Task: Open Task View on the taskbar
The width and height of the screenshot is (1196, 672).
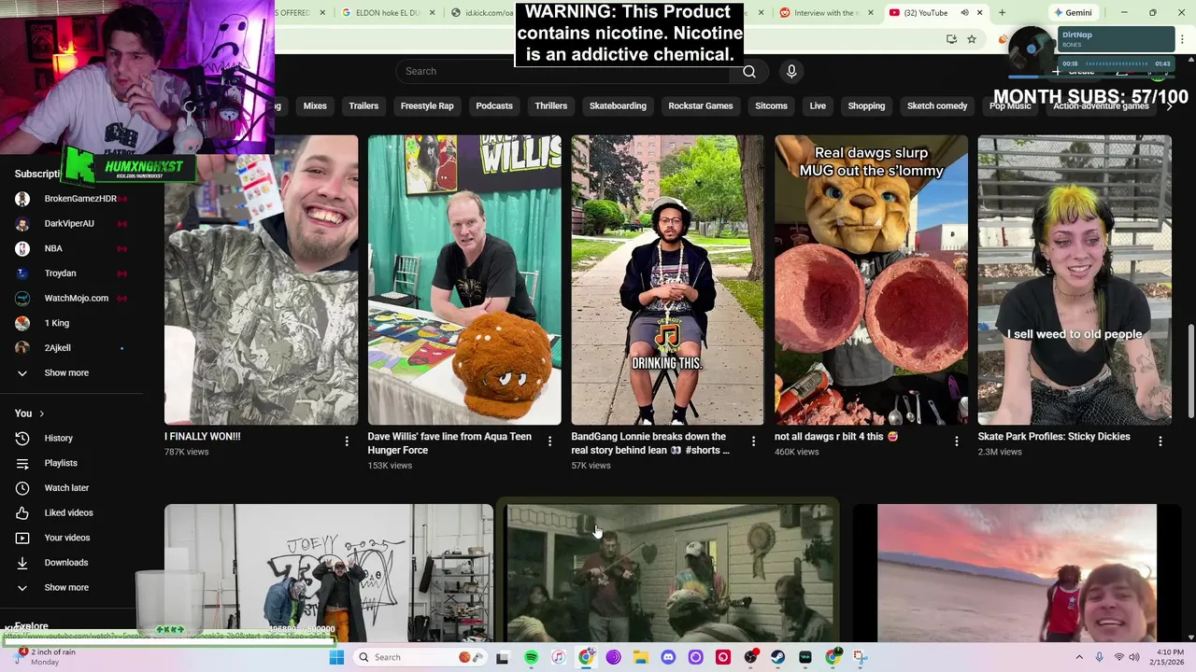Action: (x=503, y=657)
